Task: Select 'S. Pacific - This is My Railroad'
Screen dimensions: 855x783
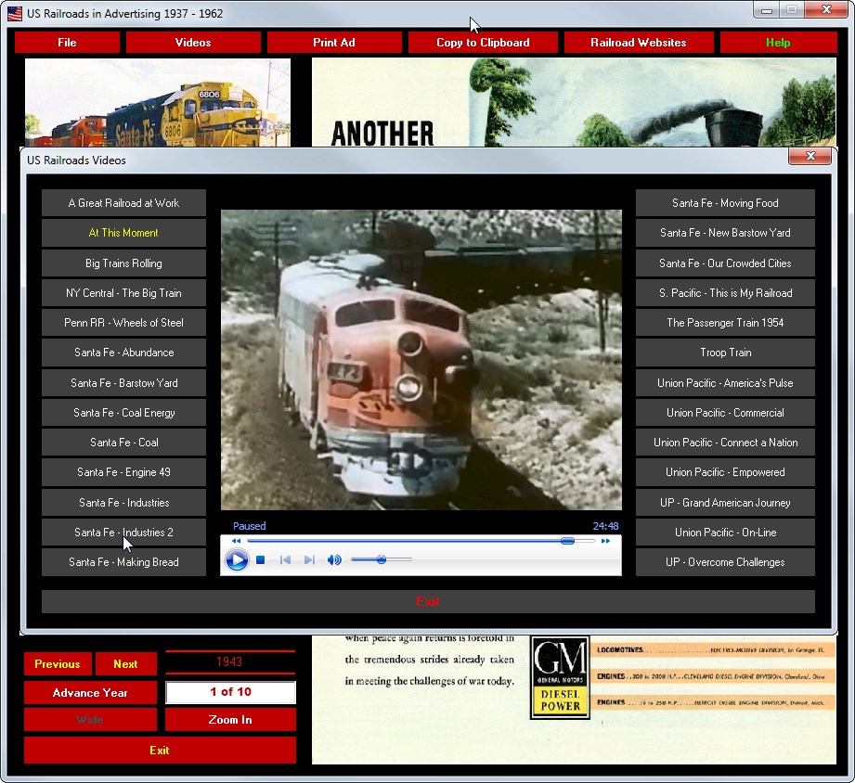Action: coord(725,292)
